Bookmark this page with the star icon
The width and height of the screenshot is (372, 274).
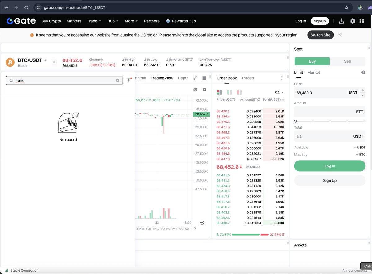(x=346, y=7)
